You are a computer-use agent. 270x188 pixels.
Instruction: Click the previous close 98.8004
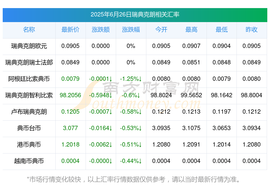pyautogui.click(x=252, y=95)
